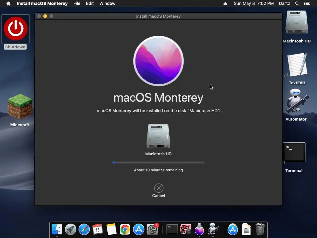317x238 pixels.
Task: Open the Dartz user menu
Action: tap(284, 3)
